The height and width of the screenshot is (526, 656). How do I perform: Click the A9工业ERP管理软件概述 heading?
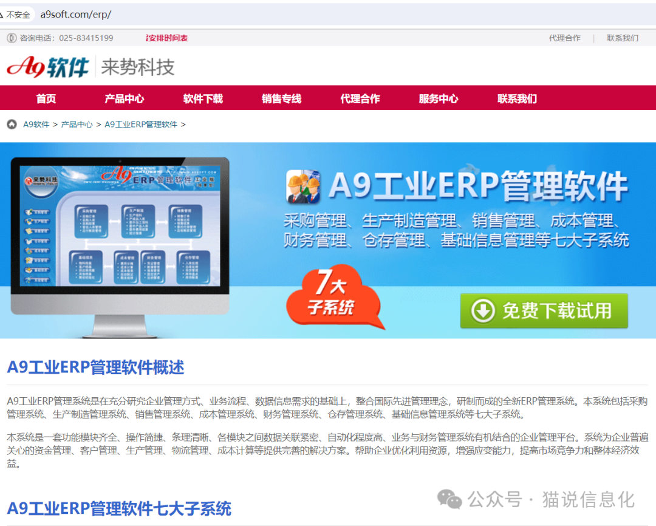click(x=95, y=367)
